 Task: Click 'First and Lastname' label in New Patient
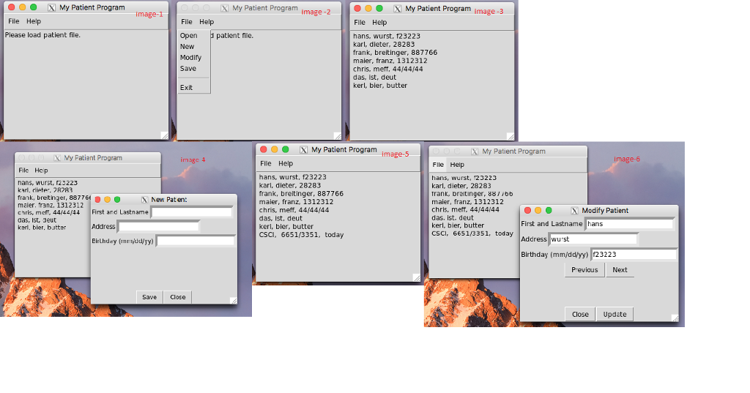[120, 212]
